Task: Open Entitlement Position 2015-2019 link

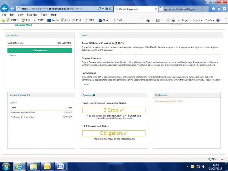Action: click(169, 102)
